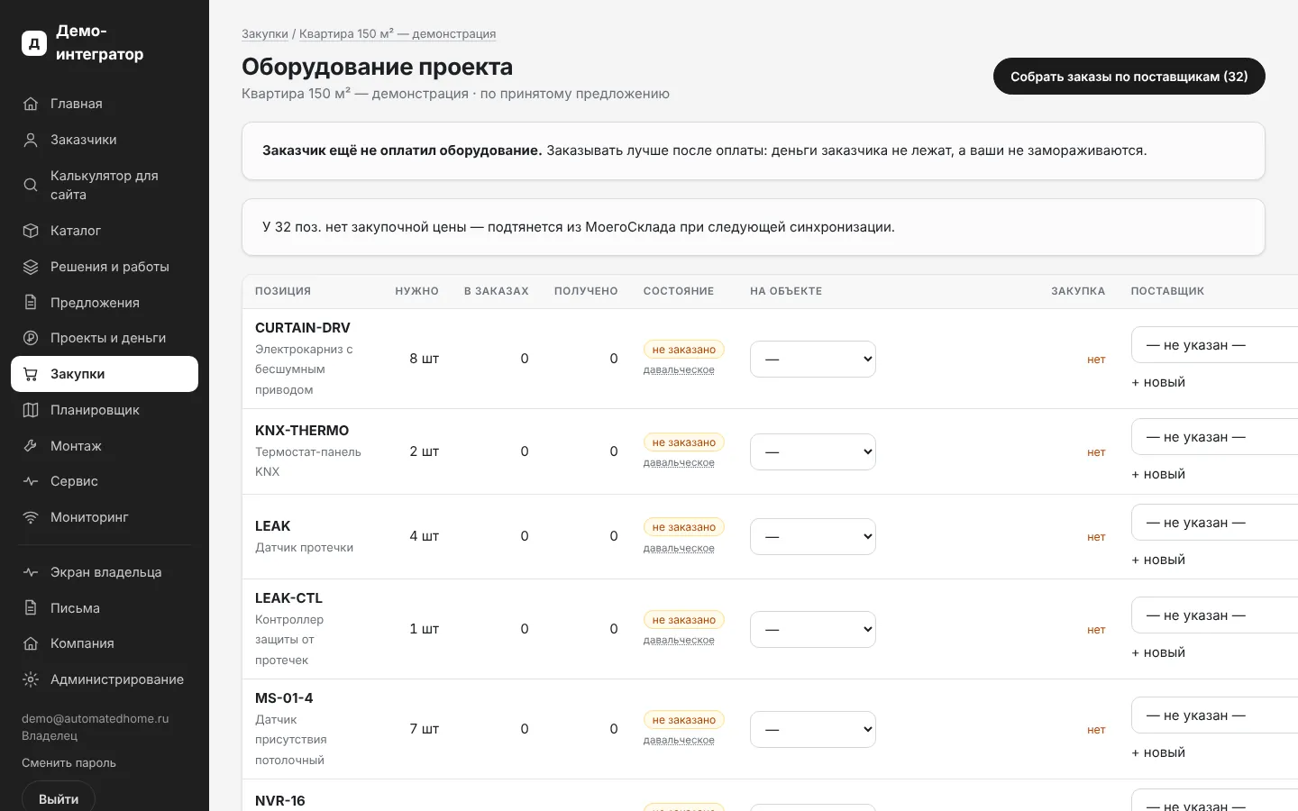Click the magnifier icon beside Калькулятор для сайта
The width and height of the screenshot is (1298, 811).
pyautogui.click(x=31, y=185)
